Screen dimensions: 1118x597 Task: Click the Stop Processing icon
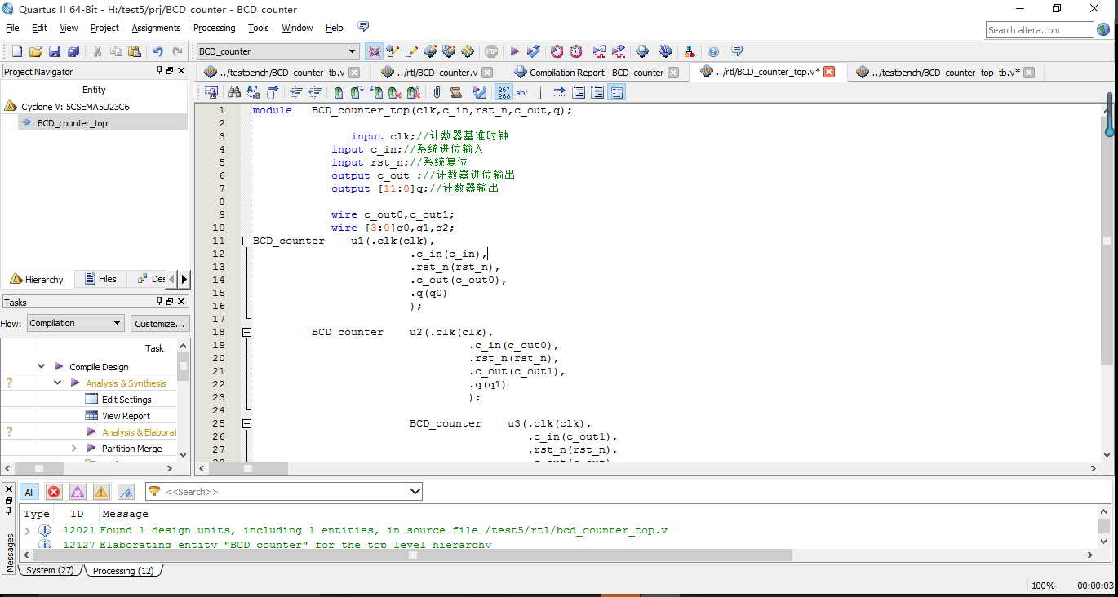coord(491,51)
